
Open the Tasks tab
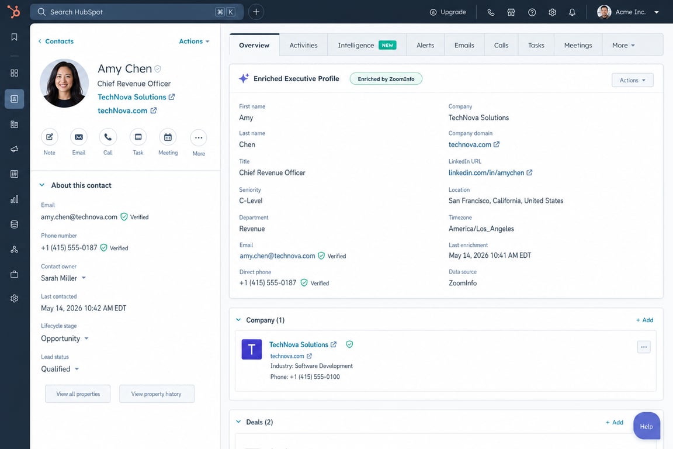536,45
